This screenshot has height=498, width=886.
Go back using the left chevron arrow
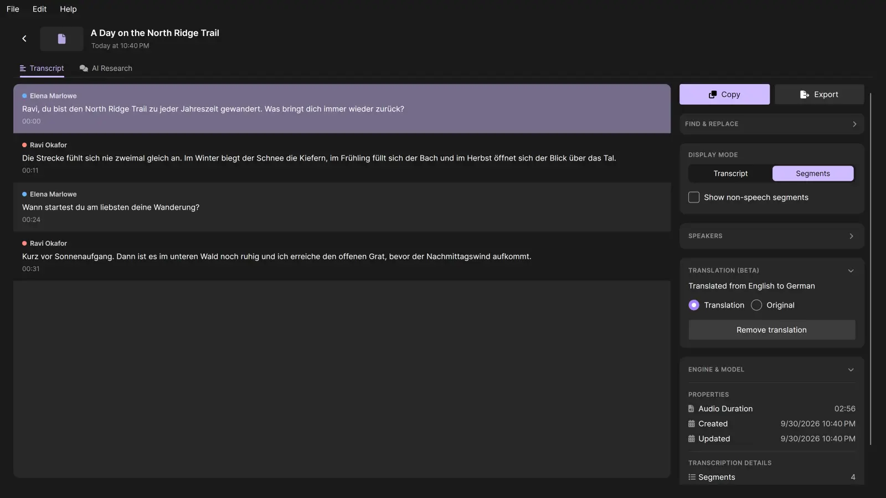pos(24,39)
